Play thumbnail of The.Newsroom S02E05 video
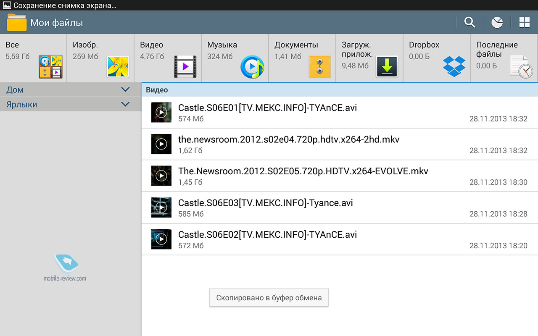Screen dimensions: 538x336 pos(161,176)
